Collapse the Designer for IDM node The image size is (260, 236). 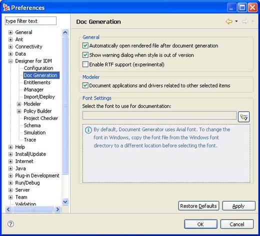point(10,61)
